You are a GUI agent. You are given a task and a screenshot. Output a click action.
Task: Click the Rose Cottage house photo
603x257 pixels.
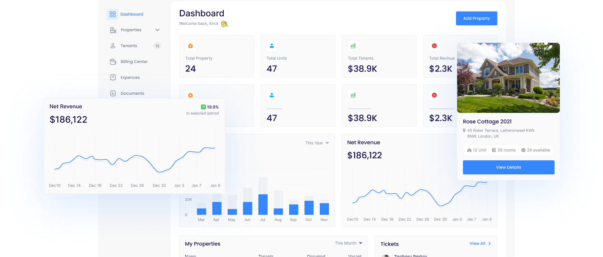point(508,78)
